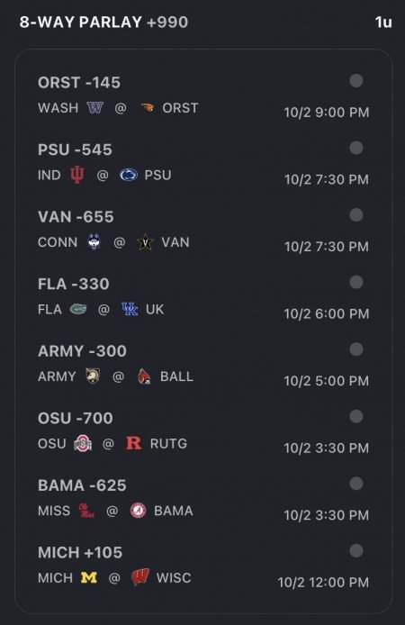Select the Vanderbilt star logo
405x625 pixels.
pos(146,242)
